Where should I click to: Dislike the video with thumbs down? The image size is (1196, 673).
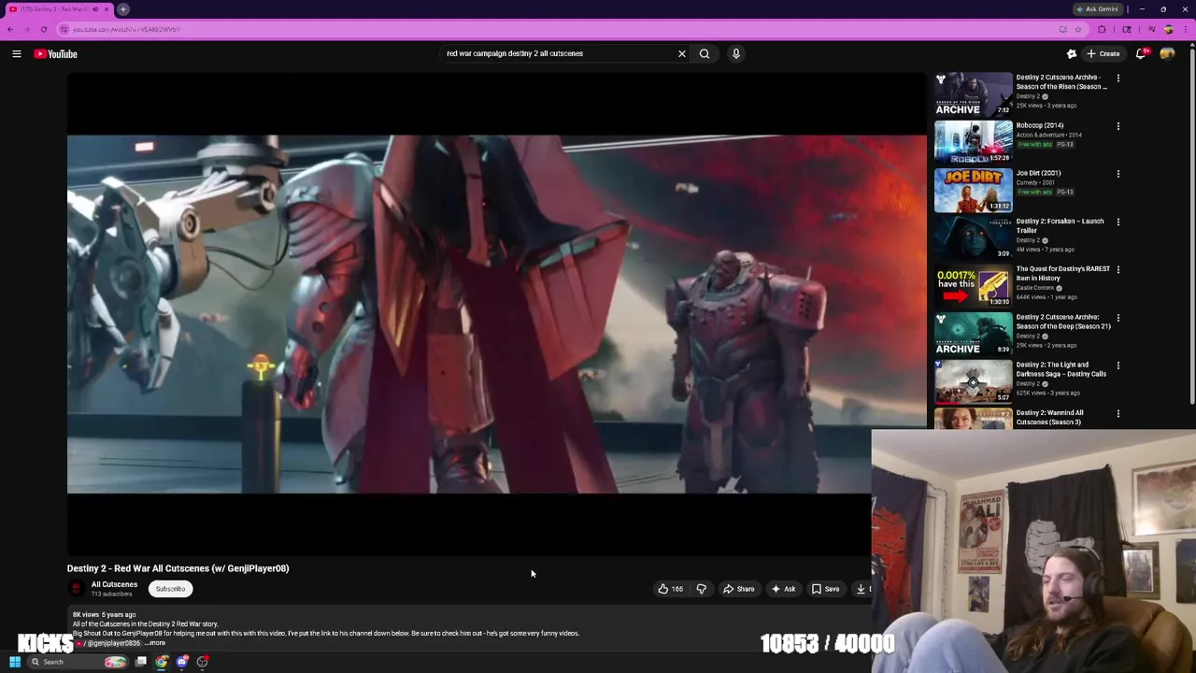point(701,589)
